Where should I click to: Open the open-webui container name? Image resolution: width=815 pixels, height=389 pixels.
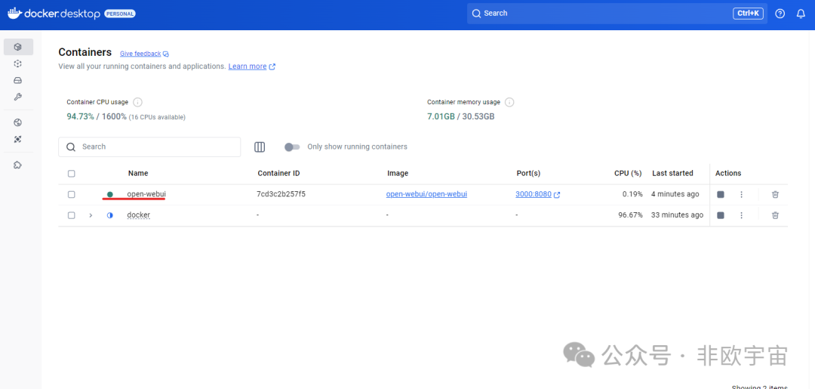pos(146,194)
